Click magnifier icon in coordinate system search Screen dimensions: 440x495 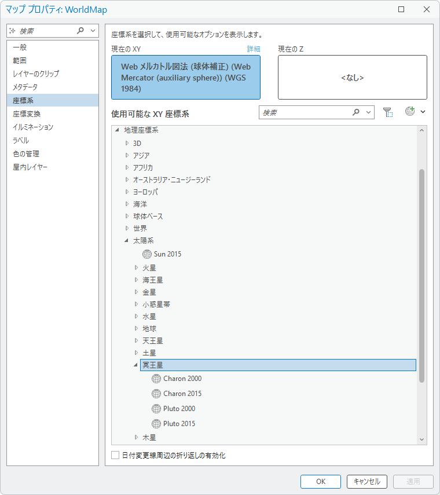[356, 112]
